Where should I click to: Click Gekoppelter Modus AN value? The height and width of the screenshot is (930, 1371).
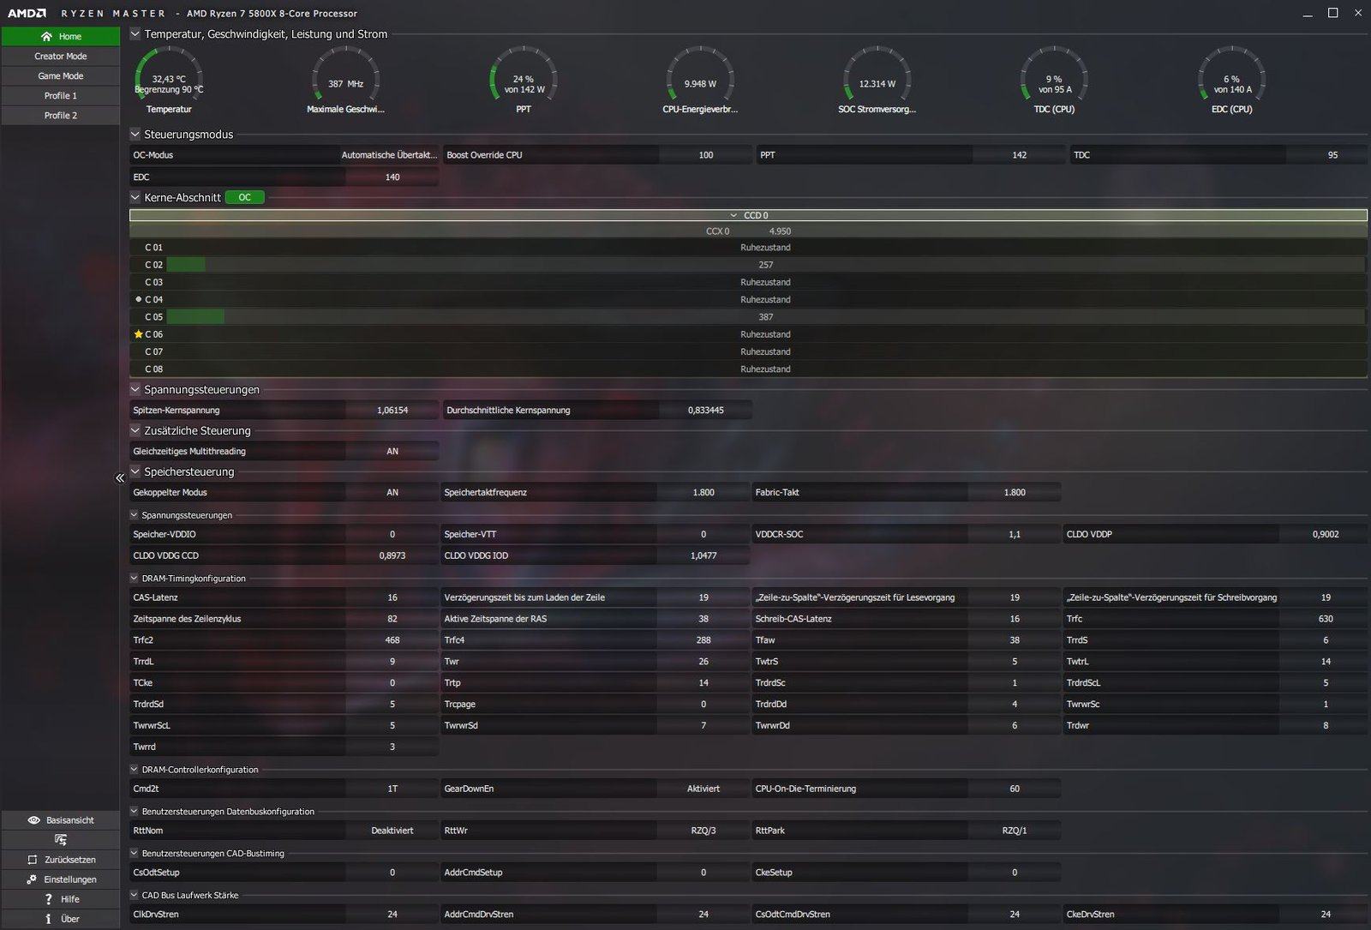coord(392,493)
